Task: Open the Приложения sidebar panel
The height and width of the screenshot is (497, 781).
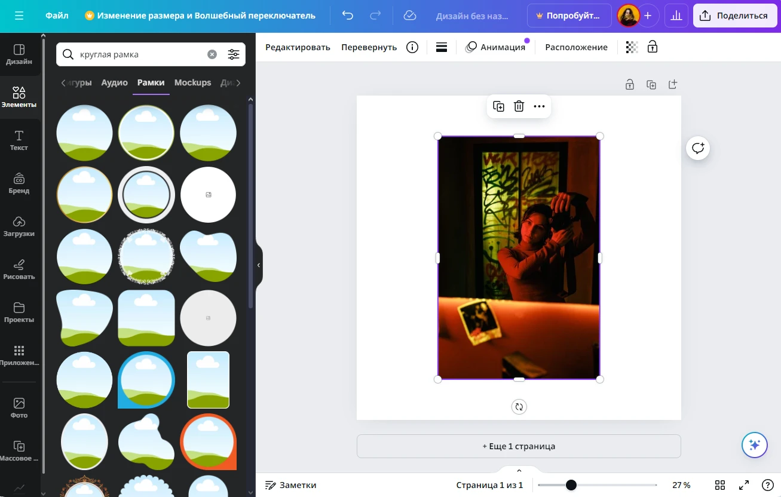Action: pos(19,355)
